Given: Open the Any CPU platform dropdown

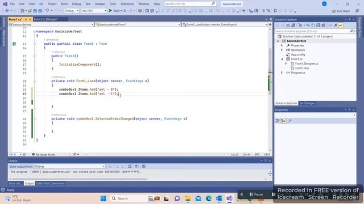Looking at the screenshot, I should click(x=94, y=11).
